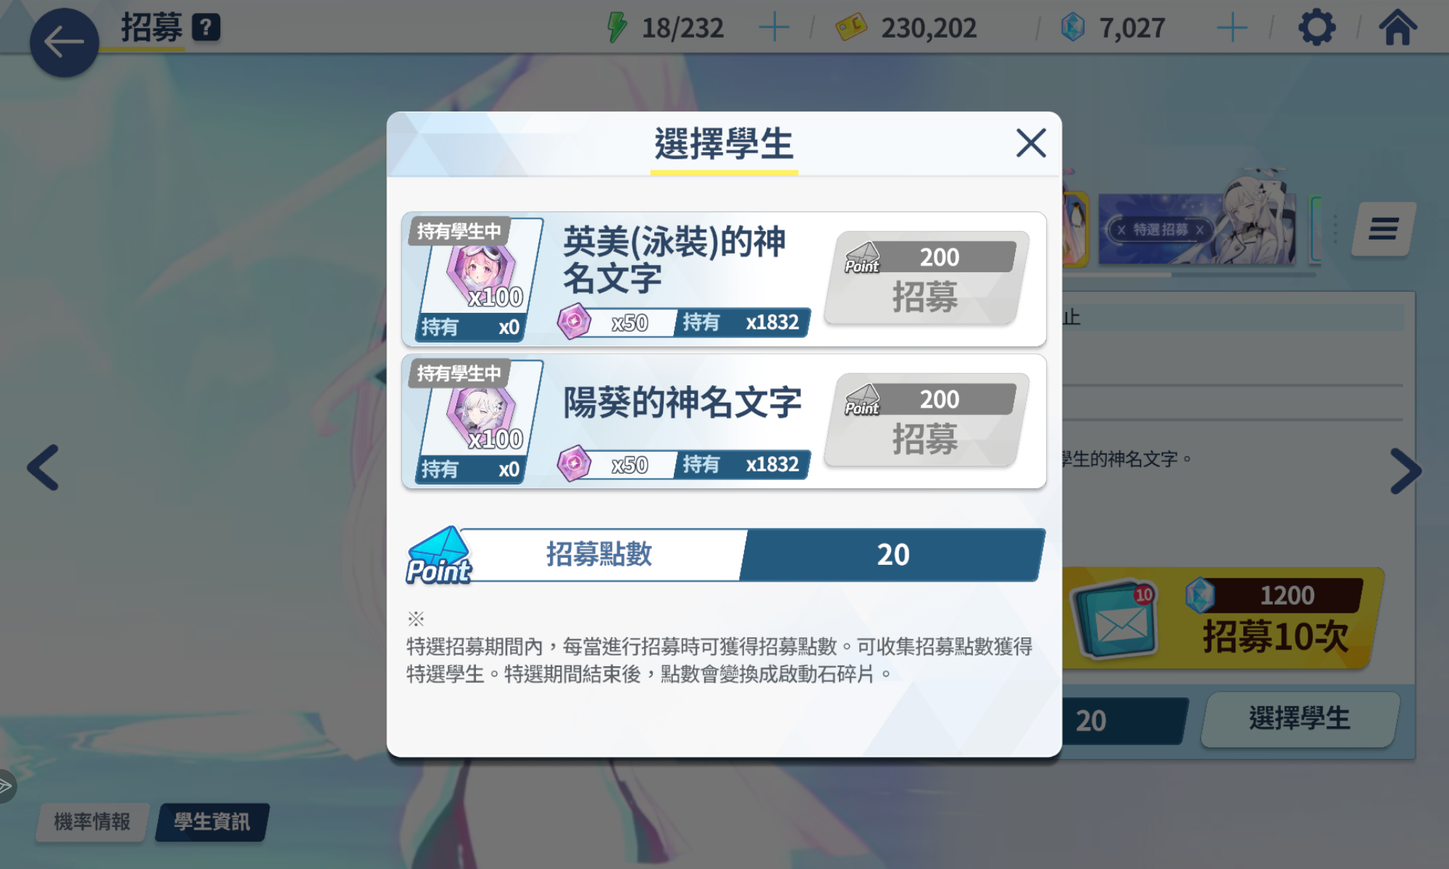Open recruitment help question mark icon
Screen dimensions: 1449x869
click(206, 28)
